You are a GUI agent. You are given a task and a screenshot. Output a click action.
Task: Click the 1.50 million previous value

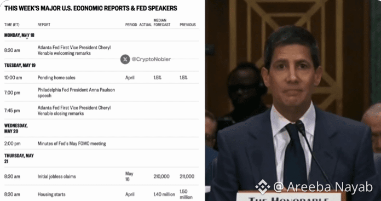coord(186,194)
